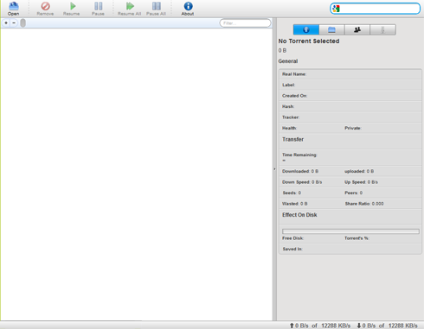424x329 pixels.
Task: Click the download speed indicator in the status bar
Action: pos(387,326)
